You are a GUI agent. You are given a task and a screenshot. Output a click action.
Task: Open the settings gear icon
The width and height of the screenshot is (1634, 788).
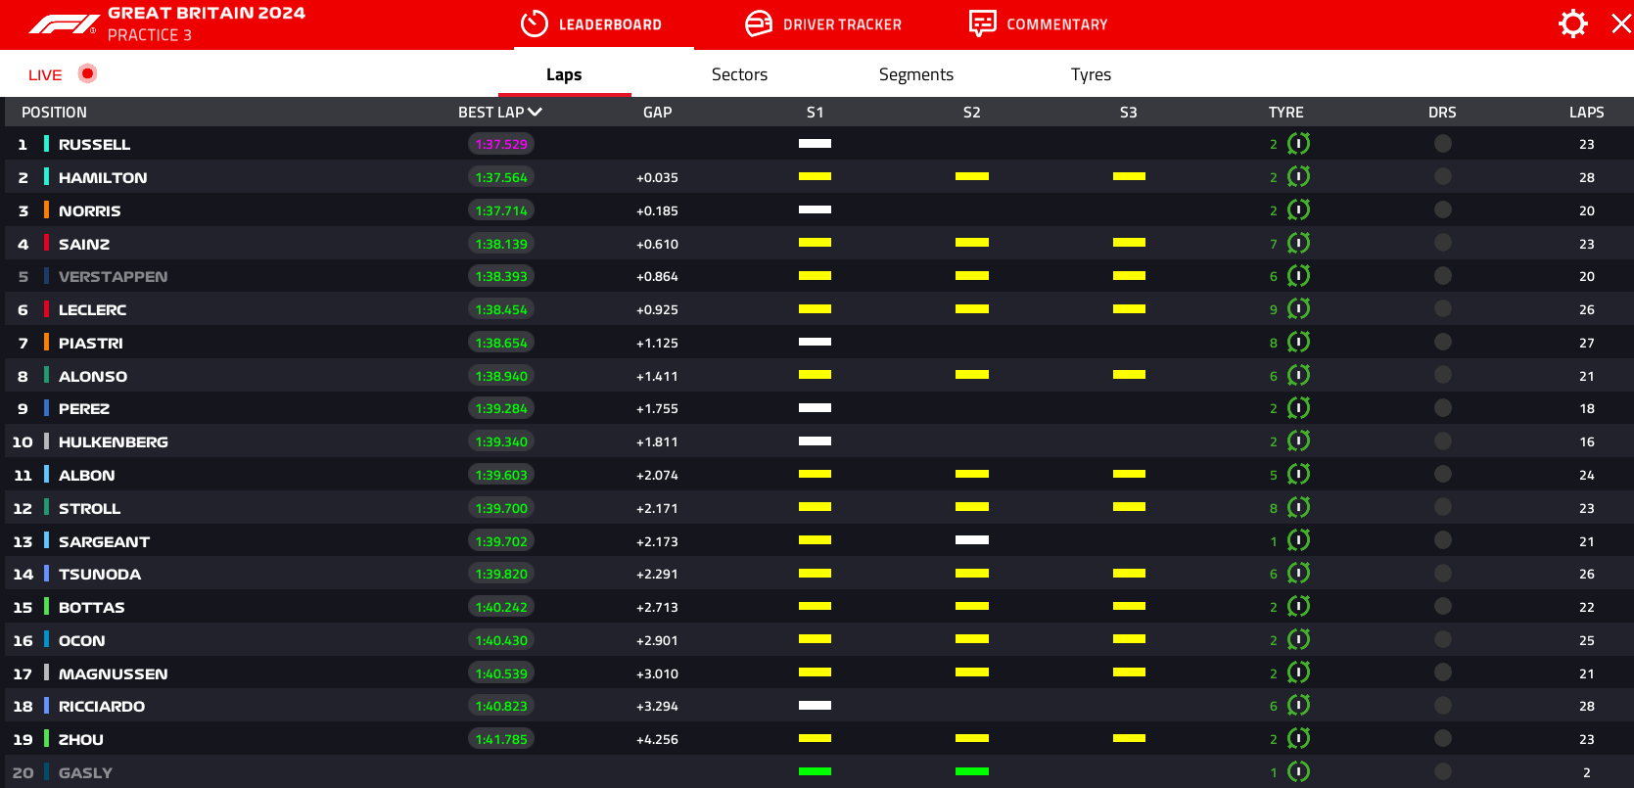pyautogui.click(x=1572, y=23)
